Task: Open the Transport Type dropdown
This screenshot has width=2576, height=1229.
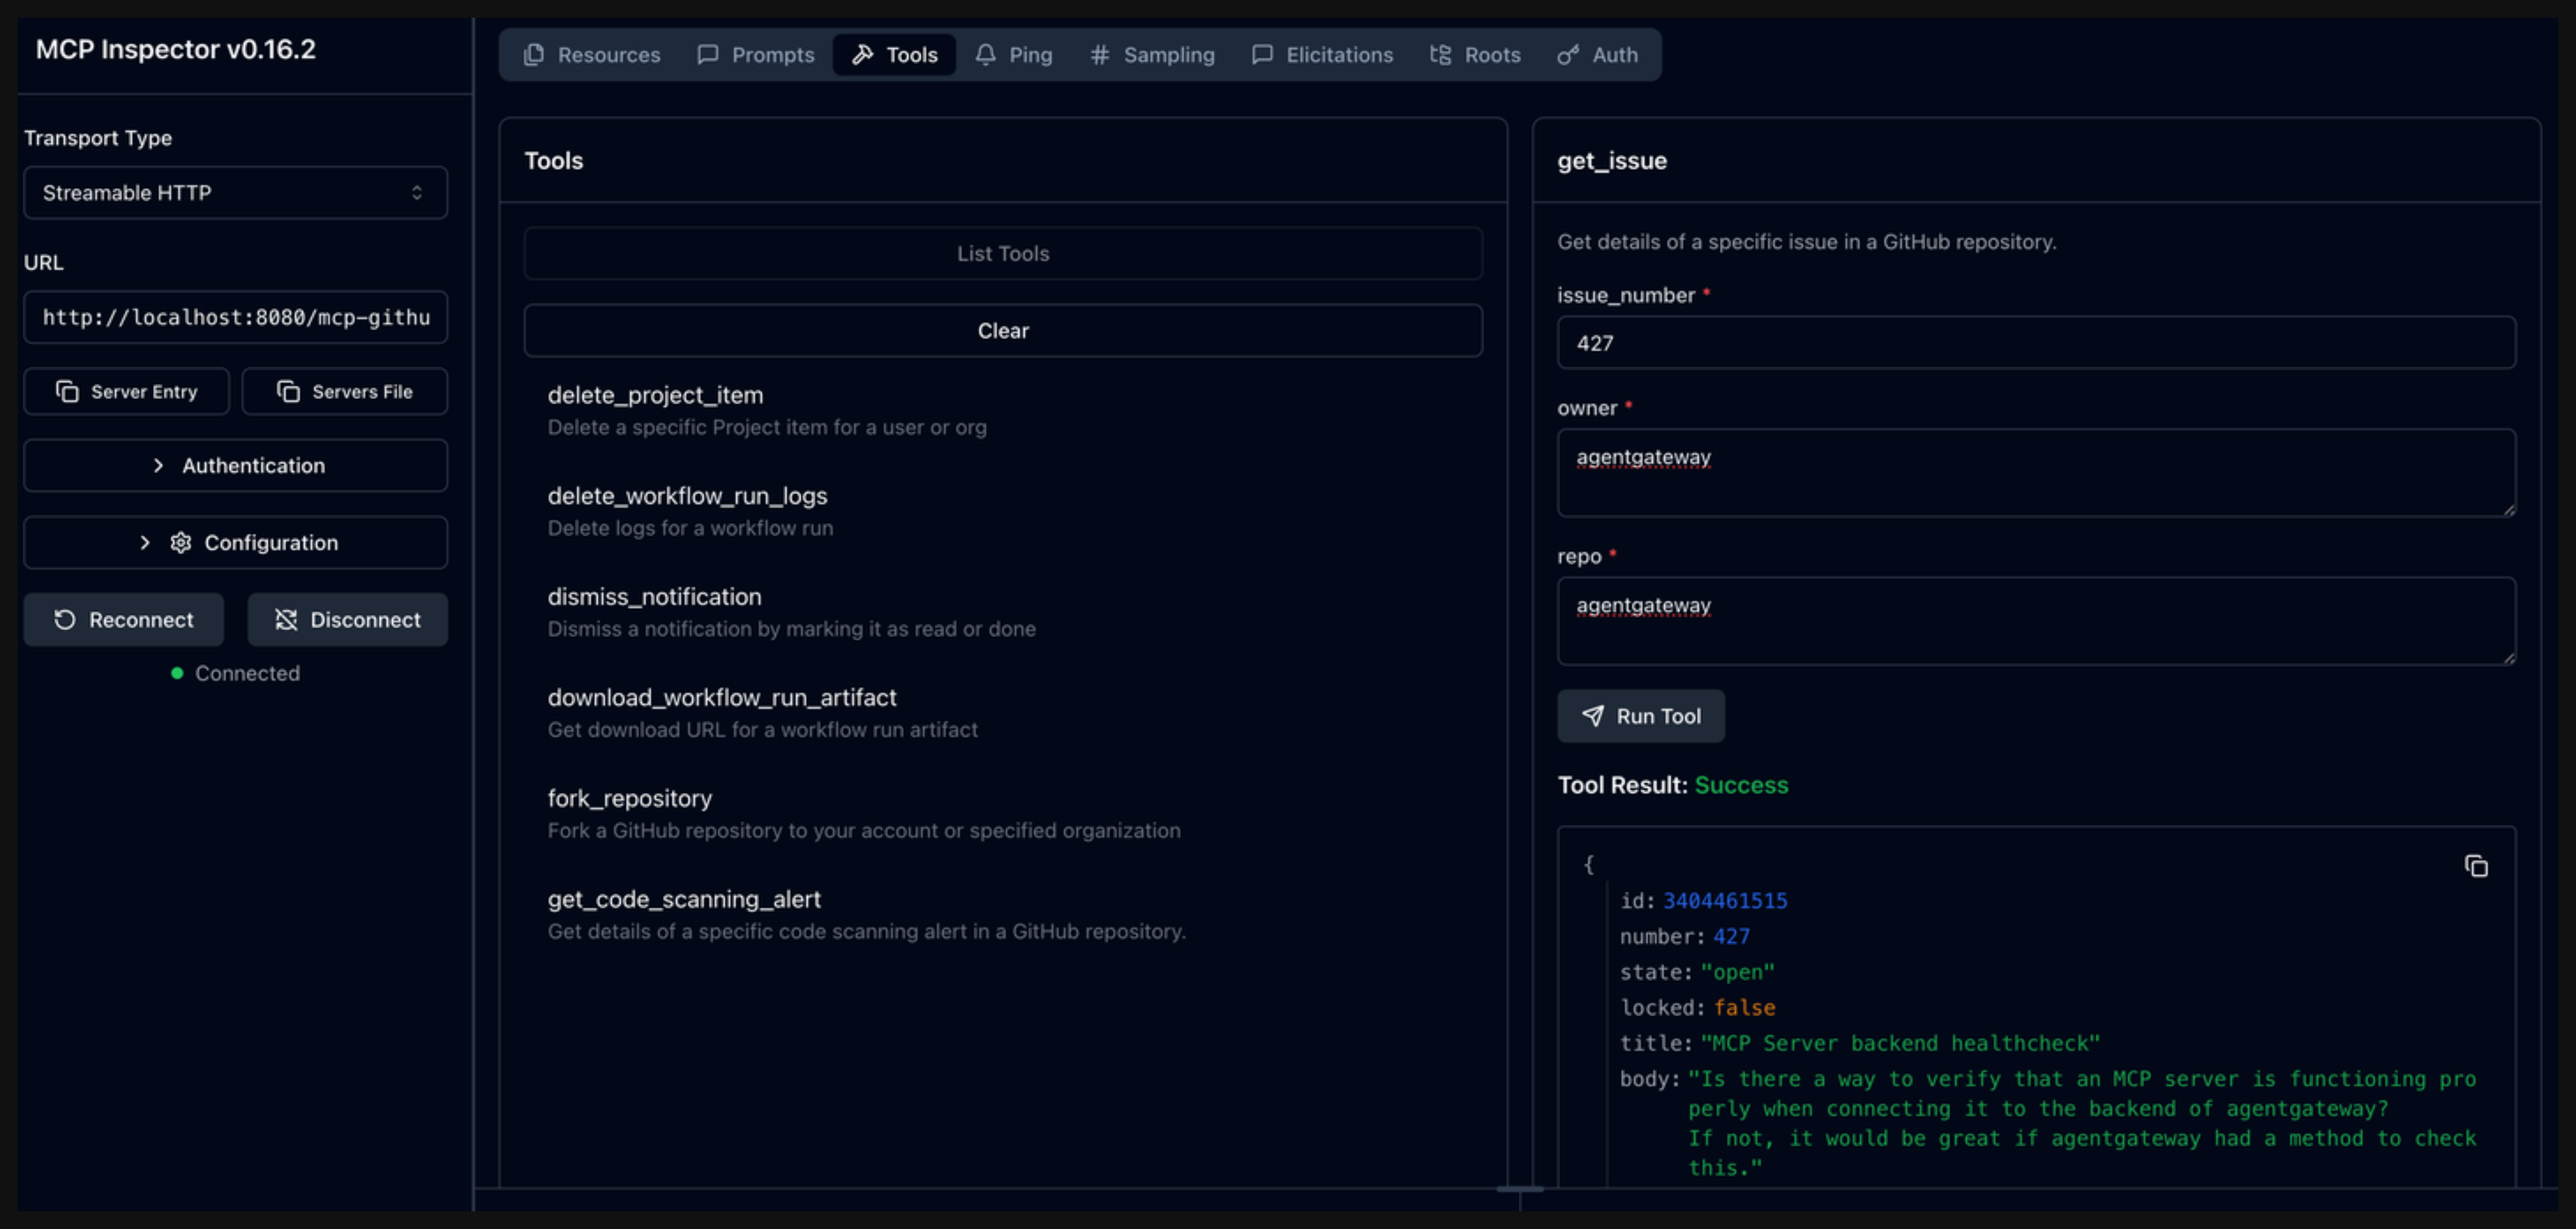Action: point(235,193)
